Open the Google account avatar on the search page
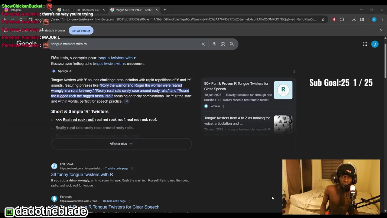The width and height of the screenshot is (387, 218). (x=375, y=44)
